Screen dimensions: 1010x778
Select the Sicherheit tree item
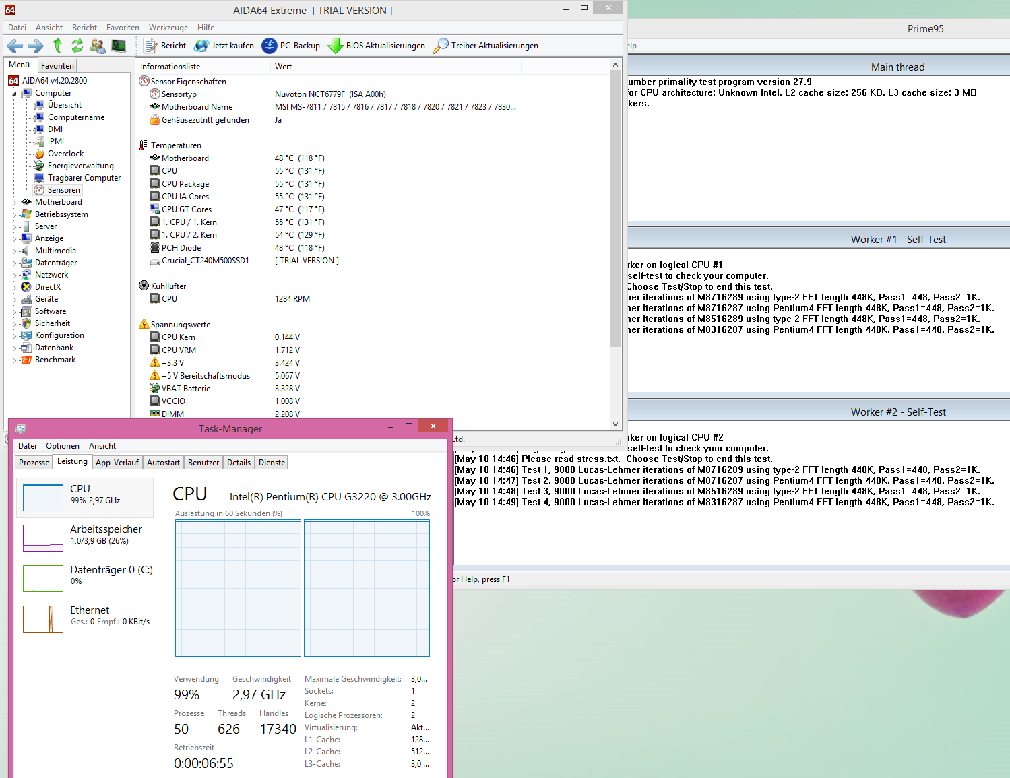[x=53, y=323]
